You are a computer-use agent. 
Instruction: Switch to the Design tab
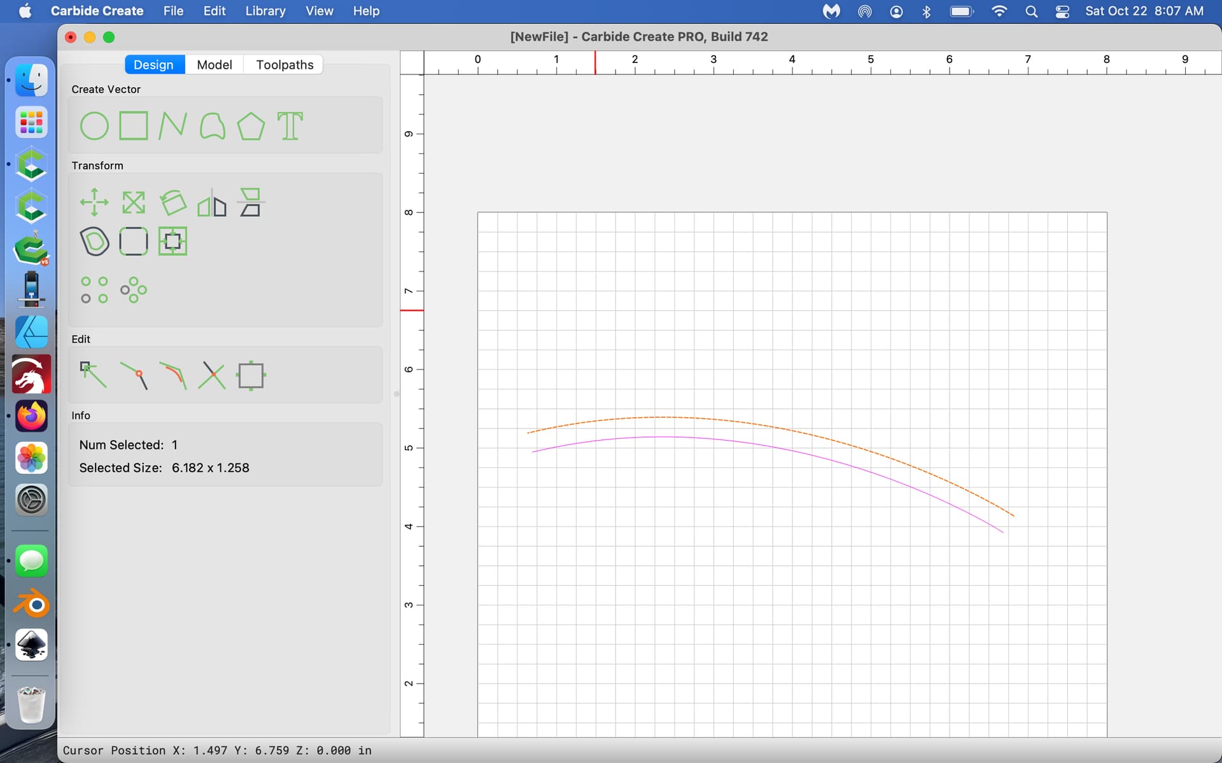pyautogui.click(x=153, y=64)
